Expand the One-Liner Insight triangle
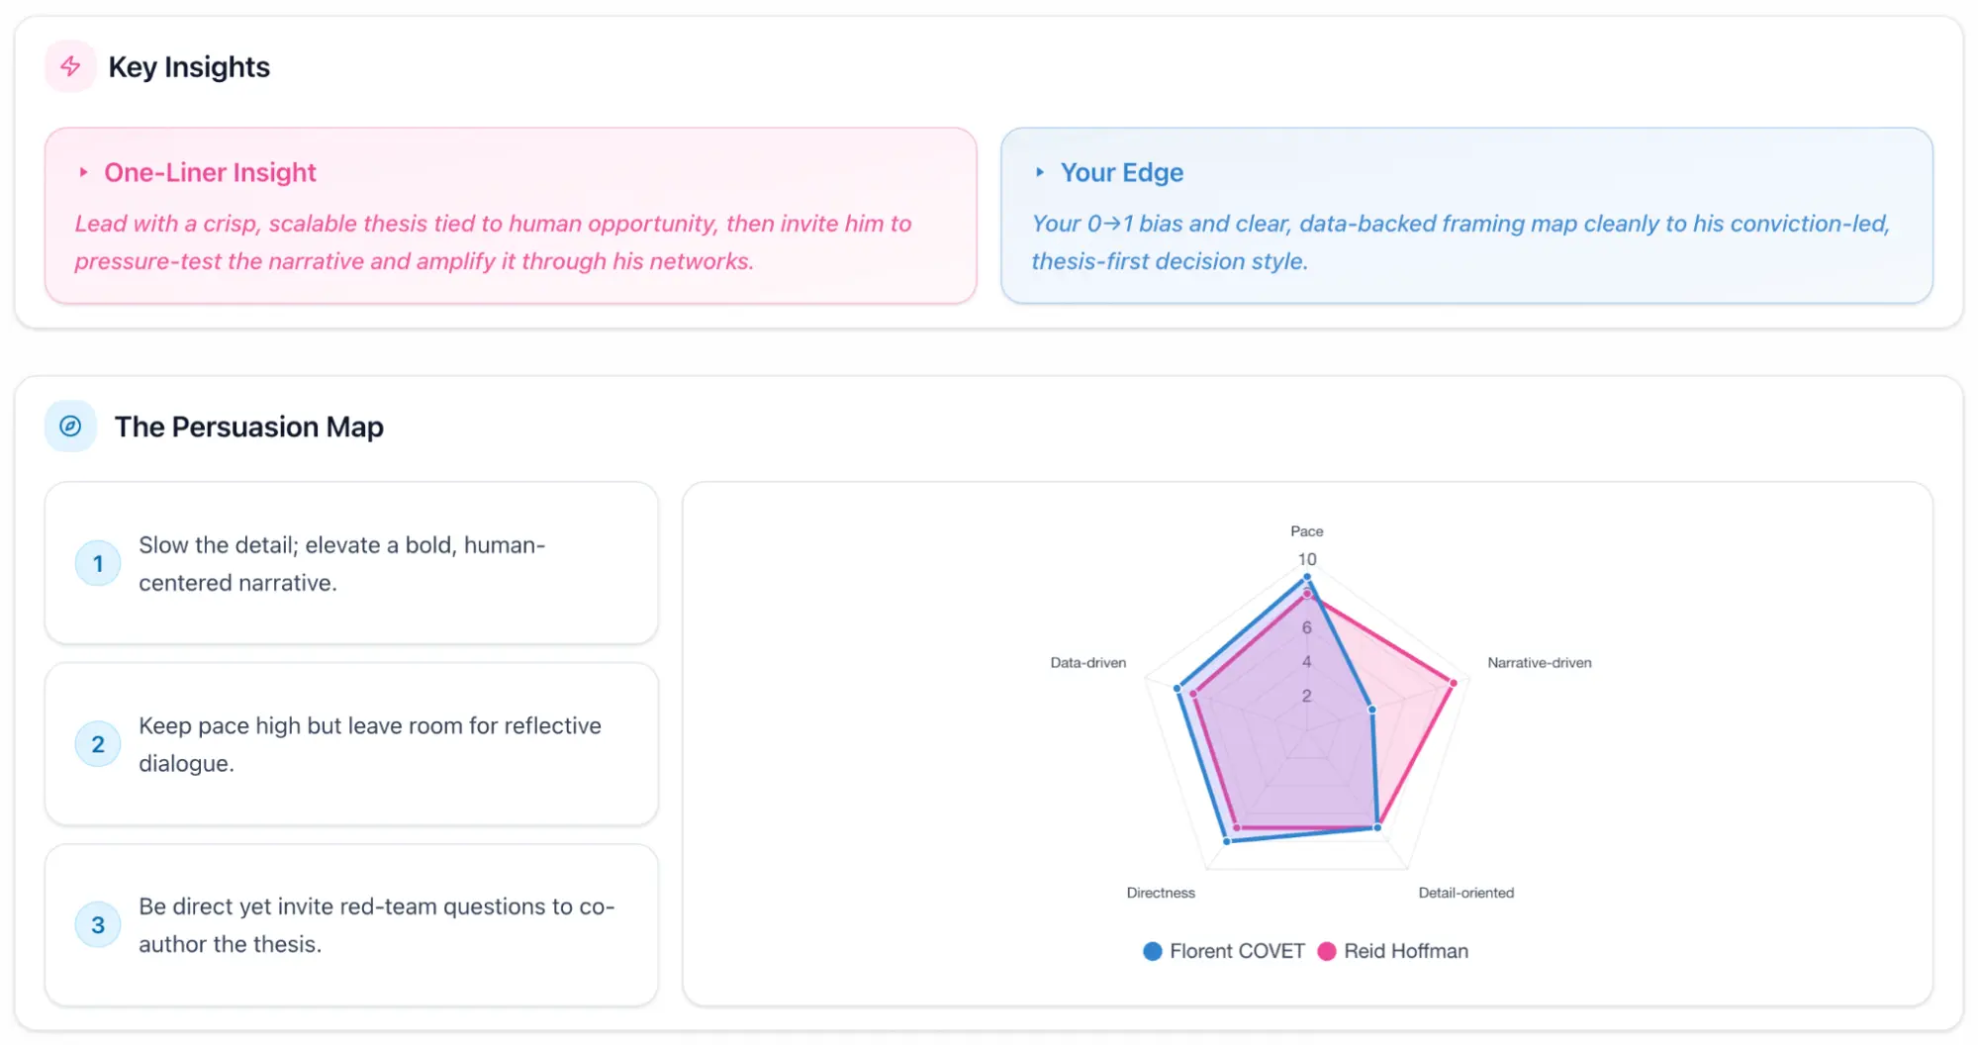This screenshot has width=1978, height=1046. 84,172
